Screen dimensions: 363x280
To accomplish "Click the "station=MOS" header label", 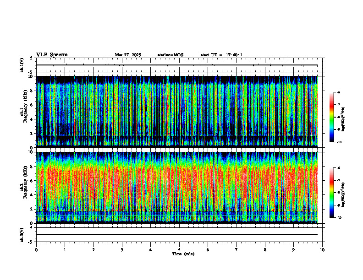I will [x=170, y=55].
